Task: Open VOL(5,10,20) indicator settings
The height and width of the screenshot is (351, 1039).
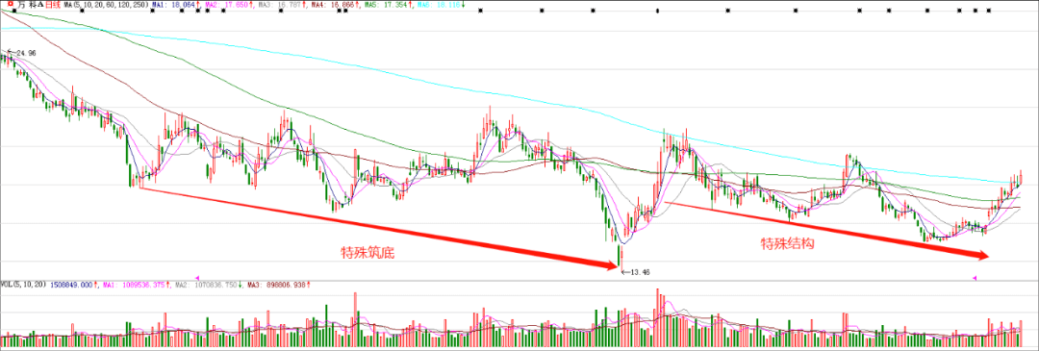Action: (24, 284)
